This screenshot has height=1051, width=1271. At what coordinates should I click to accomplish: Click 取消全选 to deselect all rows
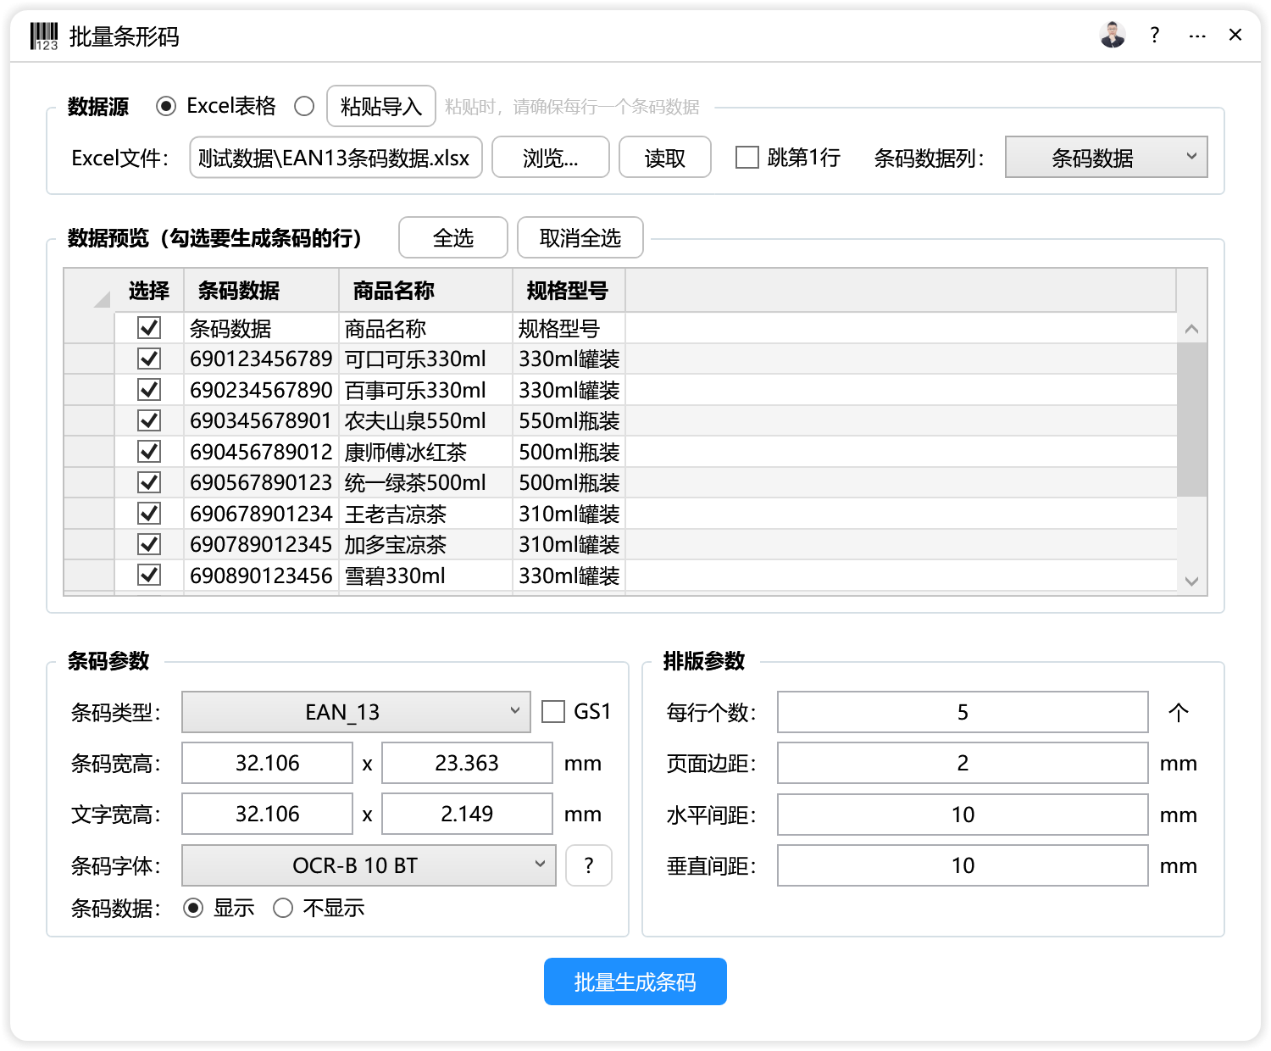[x=580, y=238]
